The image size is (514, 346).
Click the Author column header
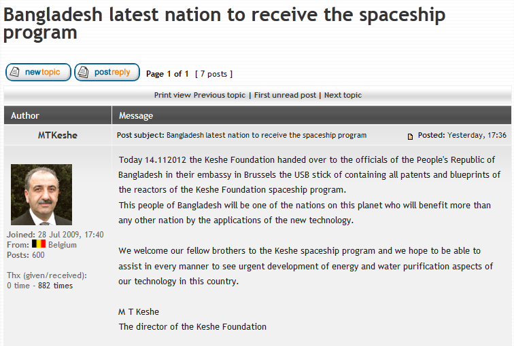25,115
